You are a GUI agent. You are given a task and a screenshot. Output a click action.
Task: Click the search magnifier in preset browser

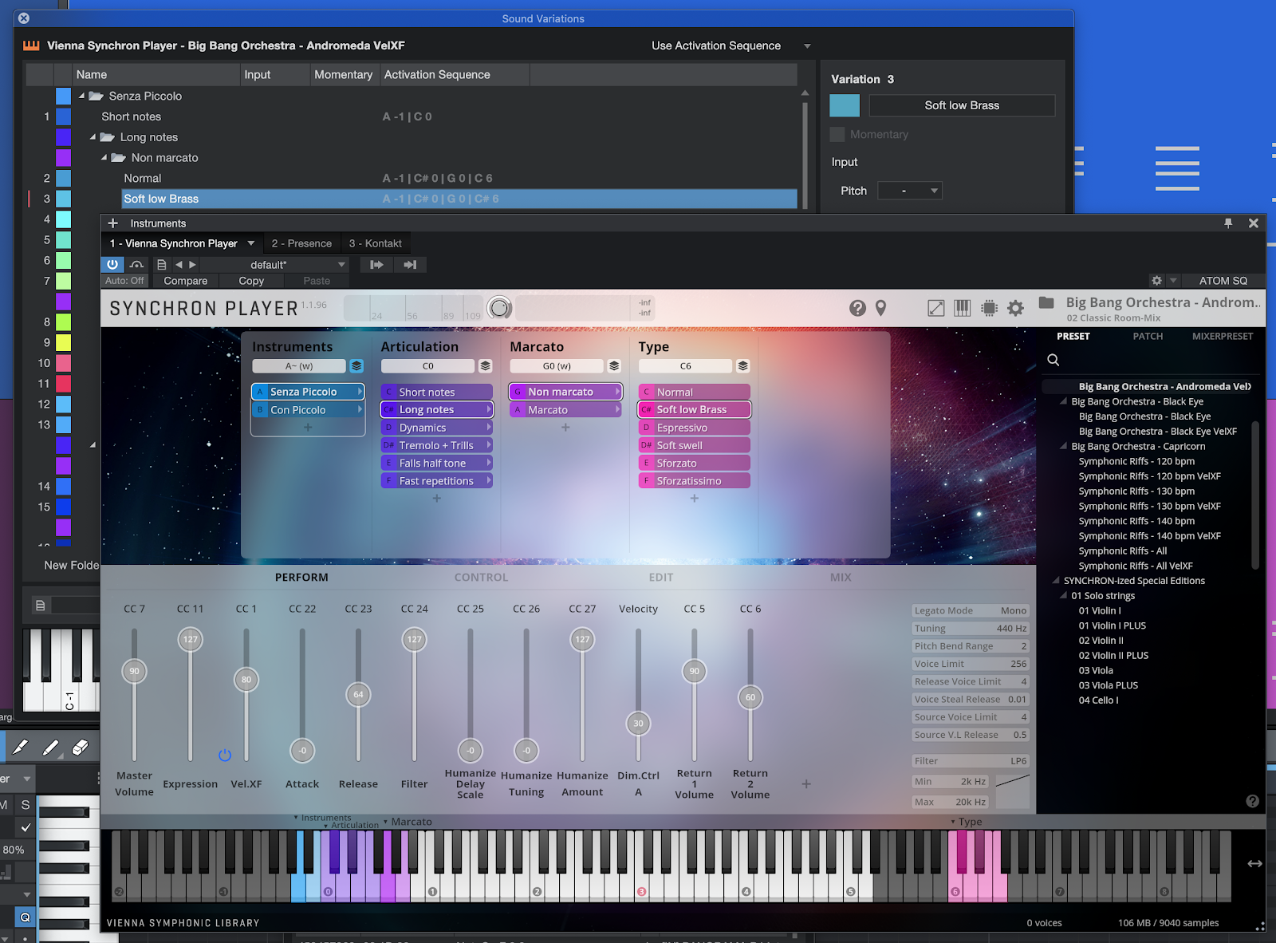1053,360
